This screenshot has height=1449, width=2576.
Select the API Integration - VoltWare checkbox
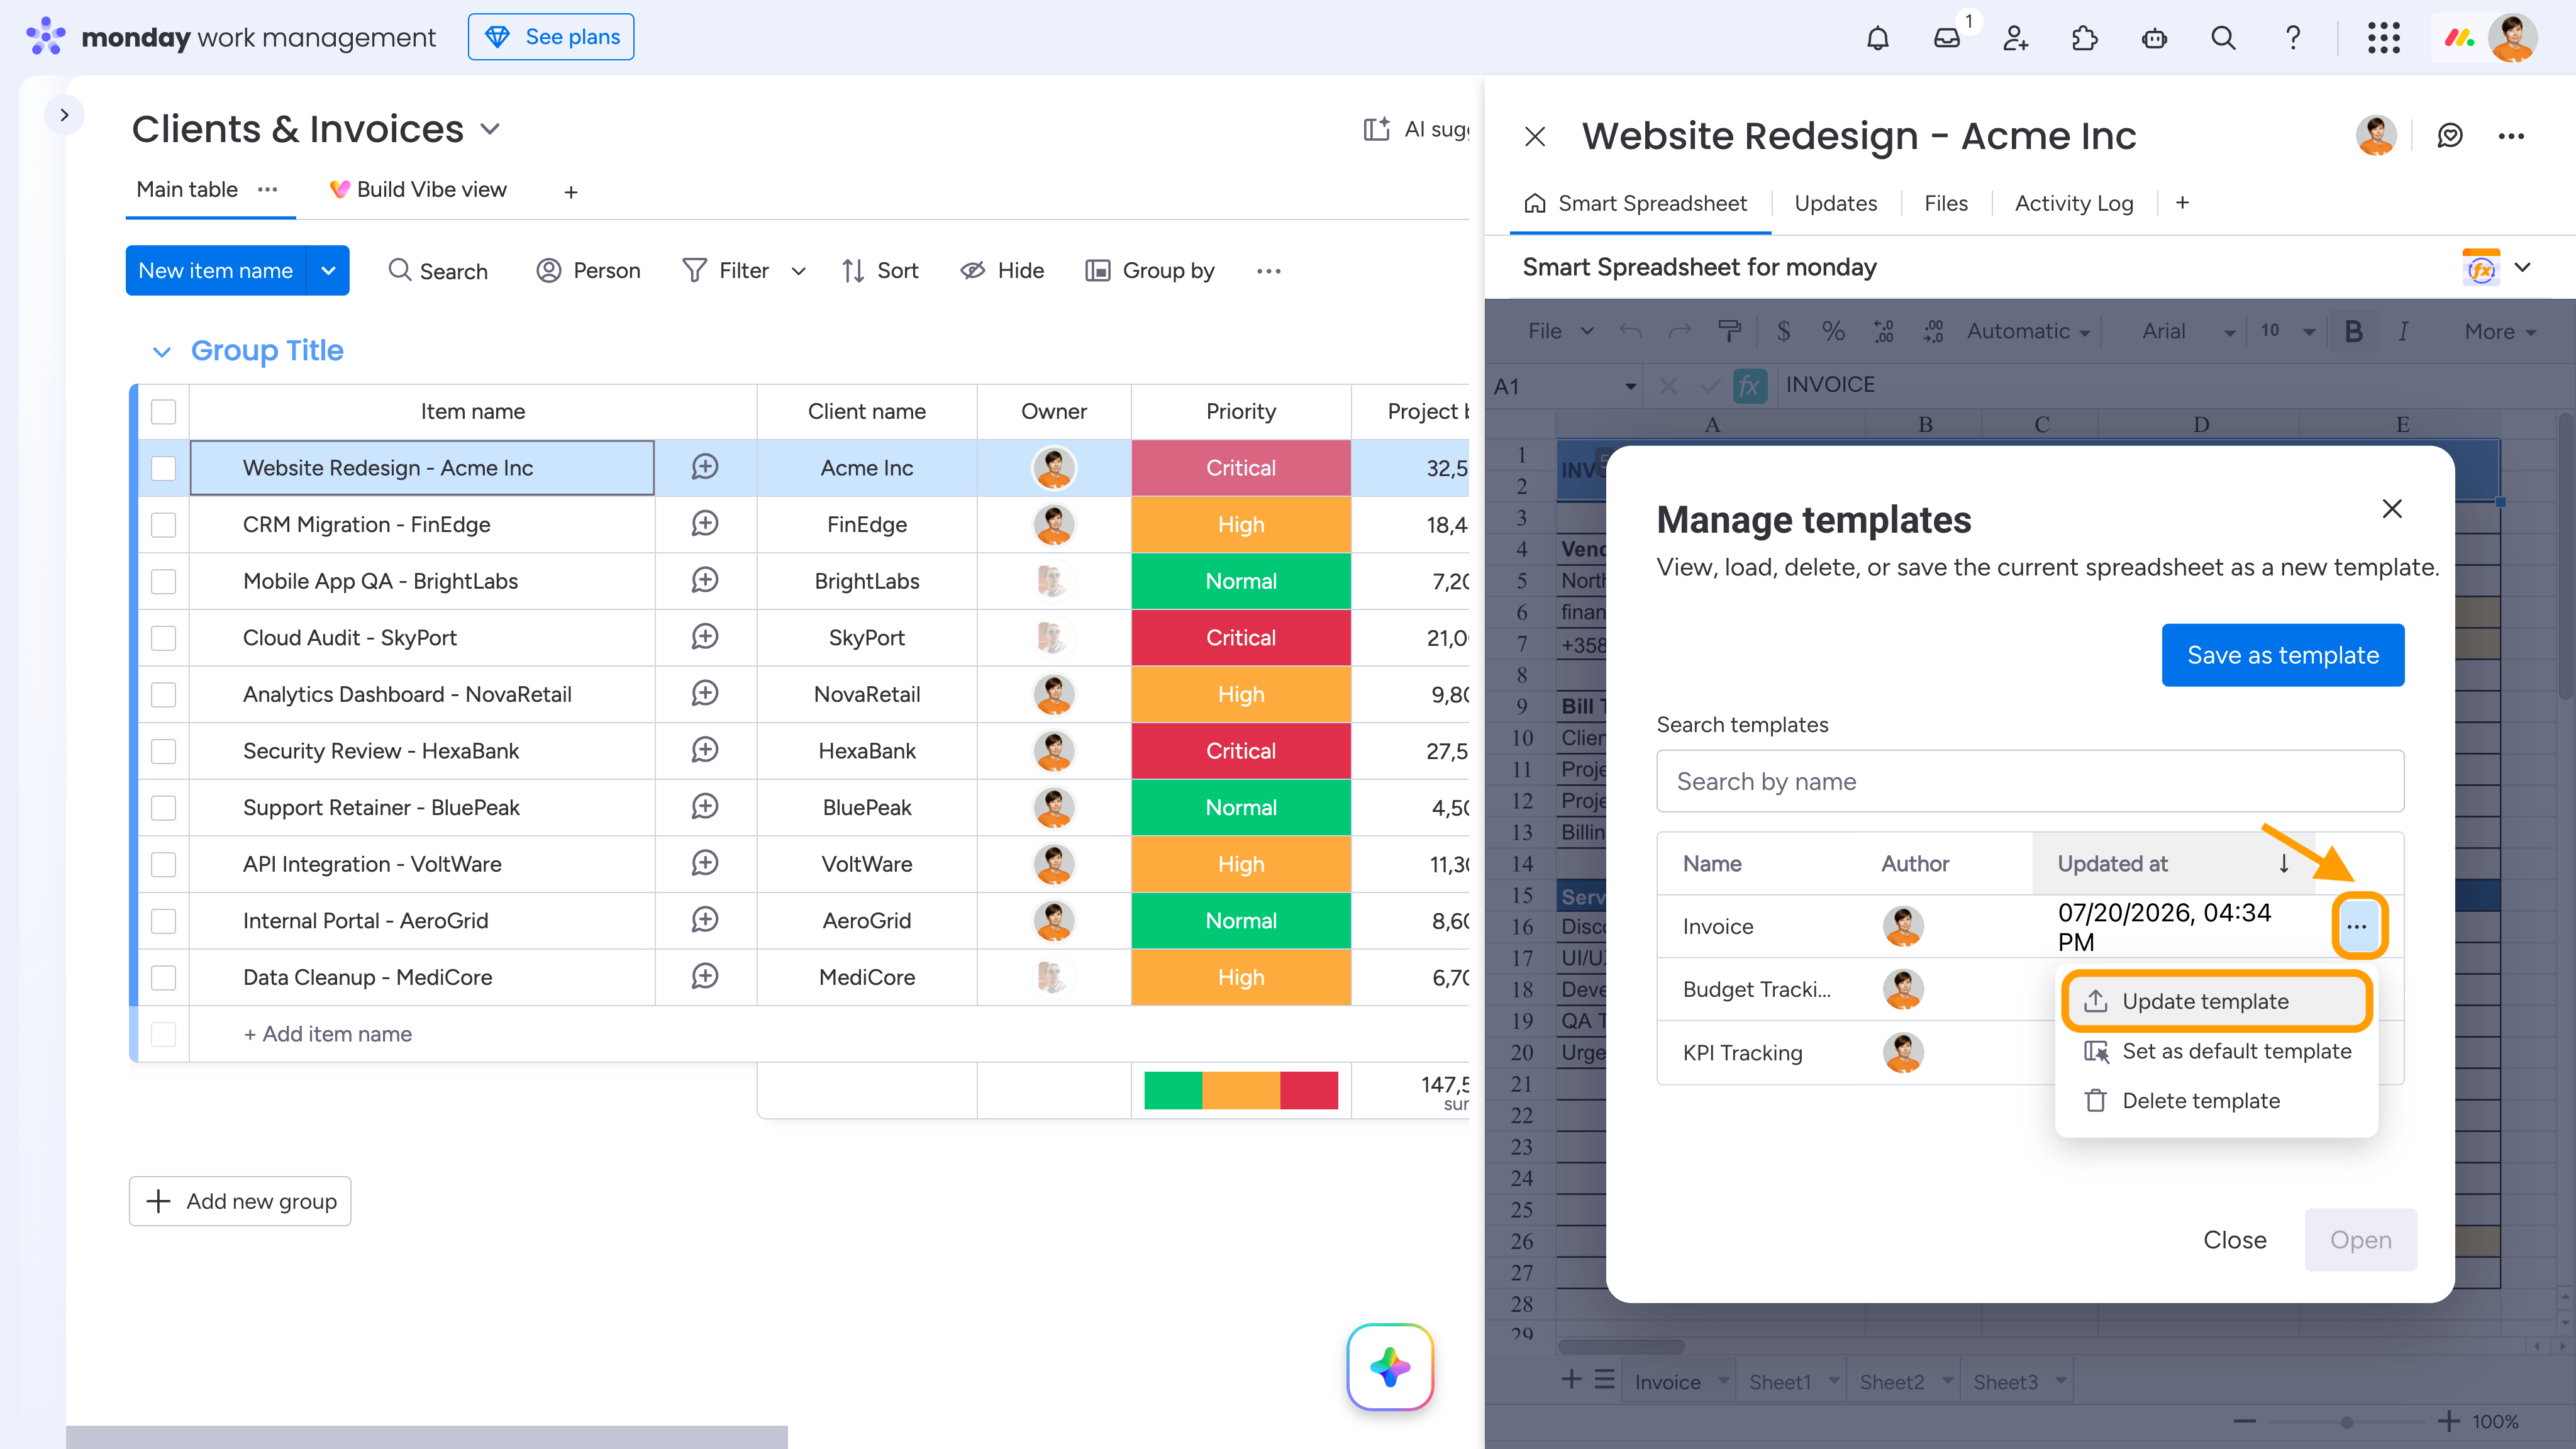[163, 864]
